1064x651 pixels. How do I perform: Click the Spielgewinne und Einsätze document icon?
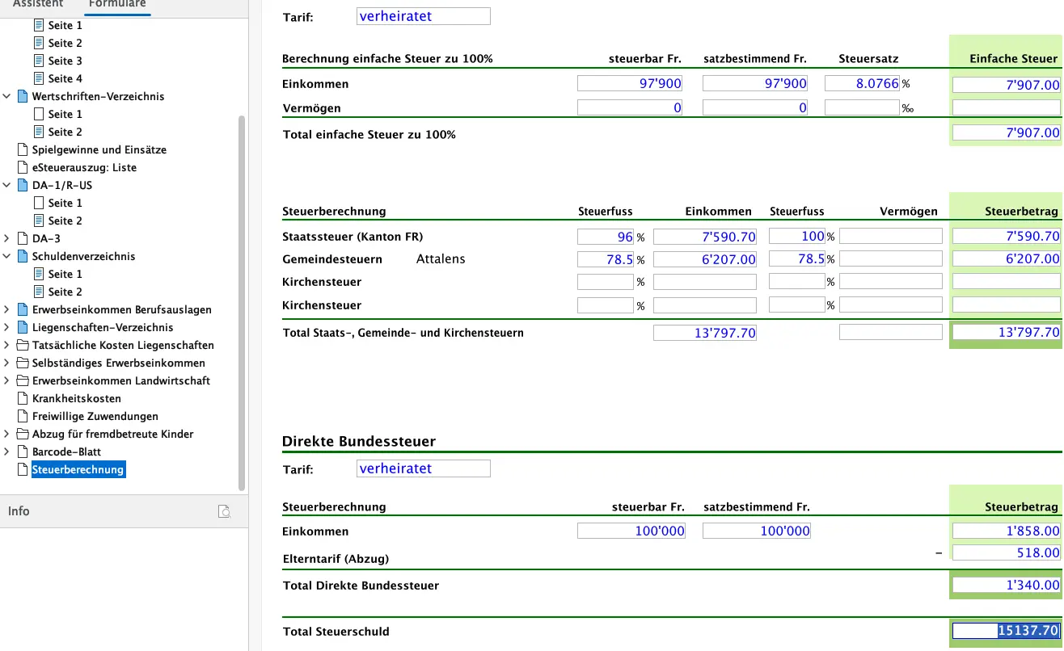coord(23,149)
